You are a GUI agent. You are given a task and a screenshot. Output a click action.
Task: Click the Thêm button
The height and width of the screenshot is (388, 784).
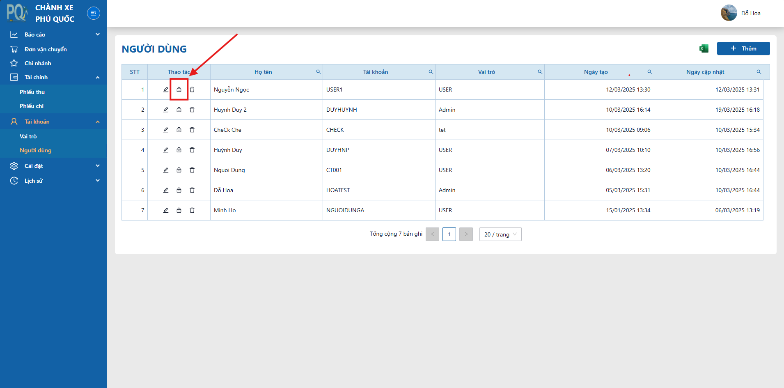point(743,48)
